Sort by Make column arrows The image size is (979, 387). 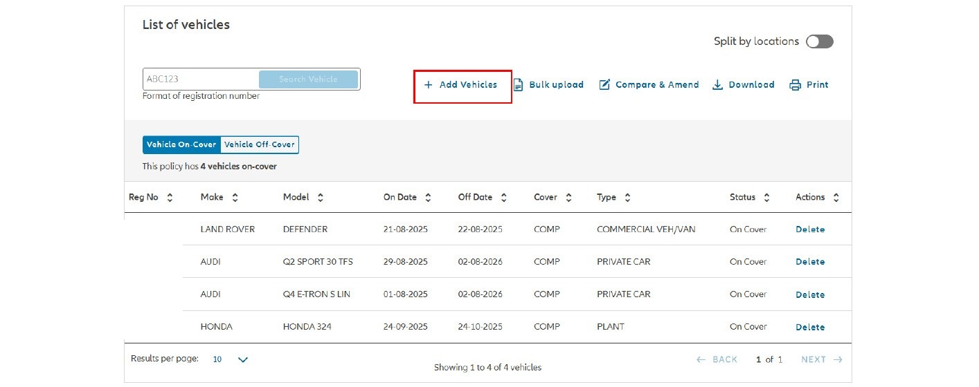point(235,198)
